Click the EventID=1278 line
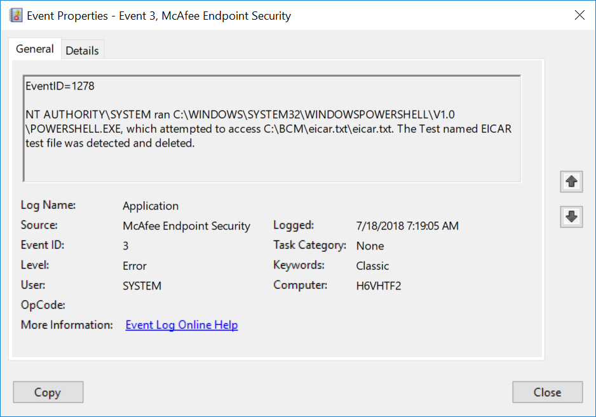596x417 pixels. (x=60, y=86)
